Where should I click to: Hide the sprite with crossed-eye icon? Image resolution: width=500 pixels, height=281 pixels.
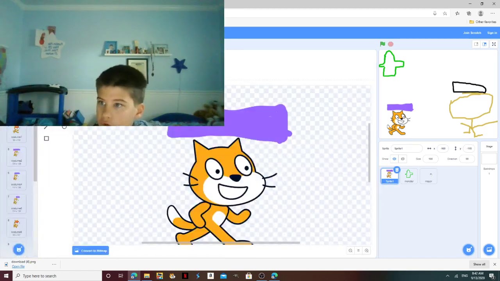pyautogui.click(x=403, y=159)
